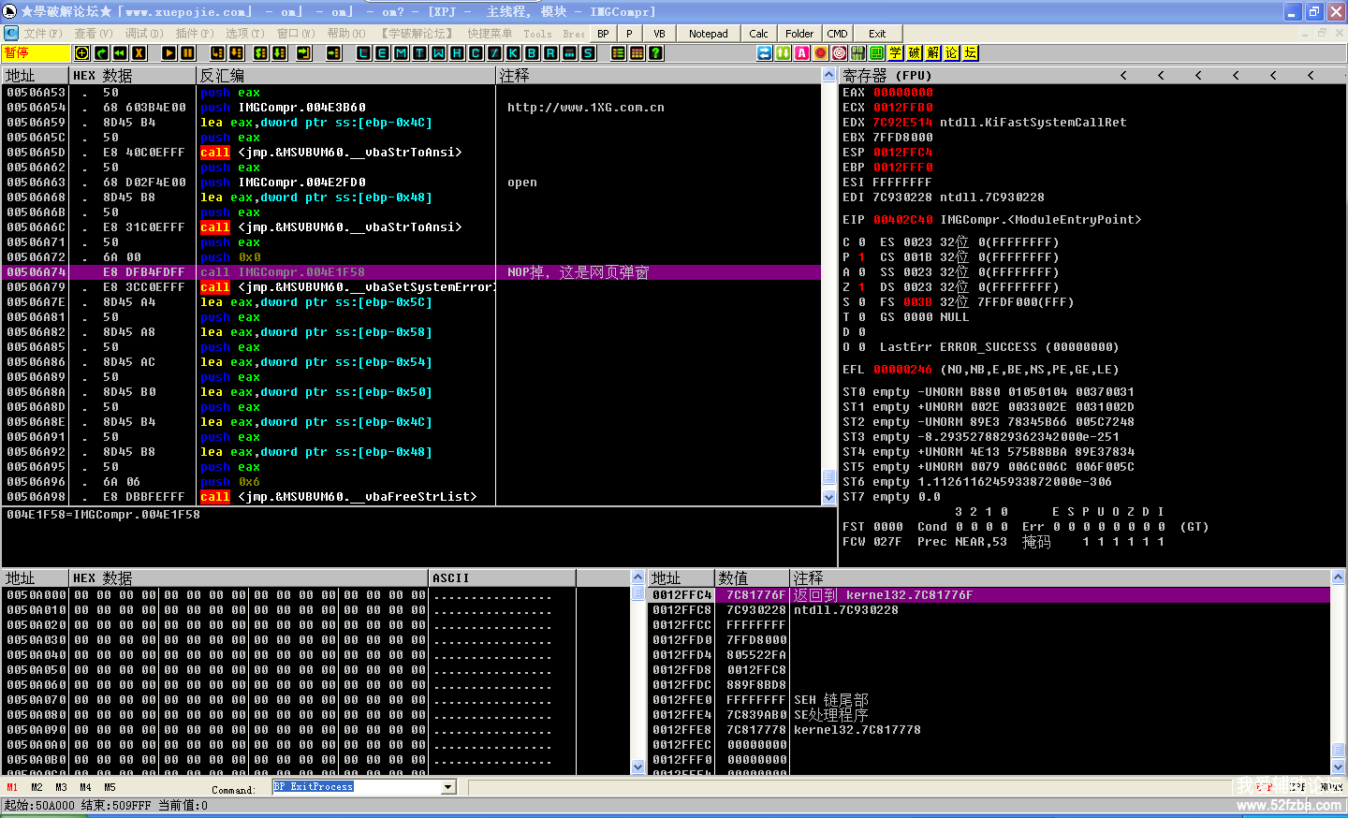Open the Memory map M window
This screenshot has height=818, width=1348.
pos(401,53)
